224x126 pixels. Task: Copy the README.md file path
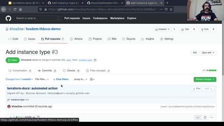[x=38, y=117]
